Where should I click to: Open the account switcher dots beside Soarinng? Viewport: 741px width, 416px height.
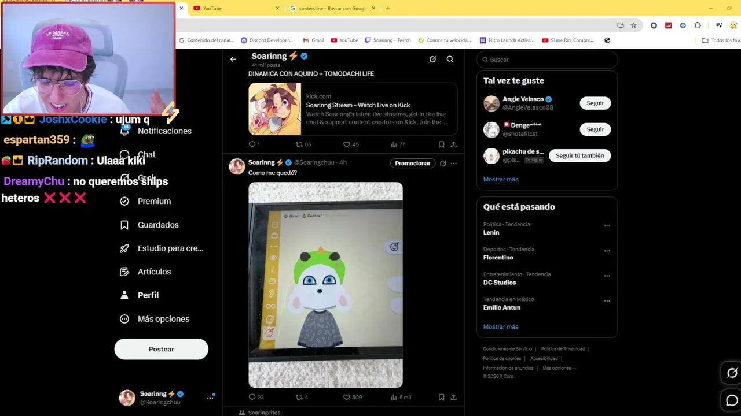tap(210, 398)
